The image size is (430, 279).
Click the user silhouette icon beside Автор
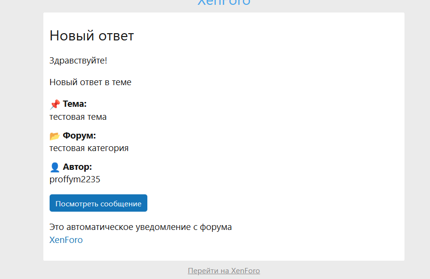[x=55, y=167]
